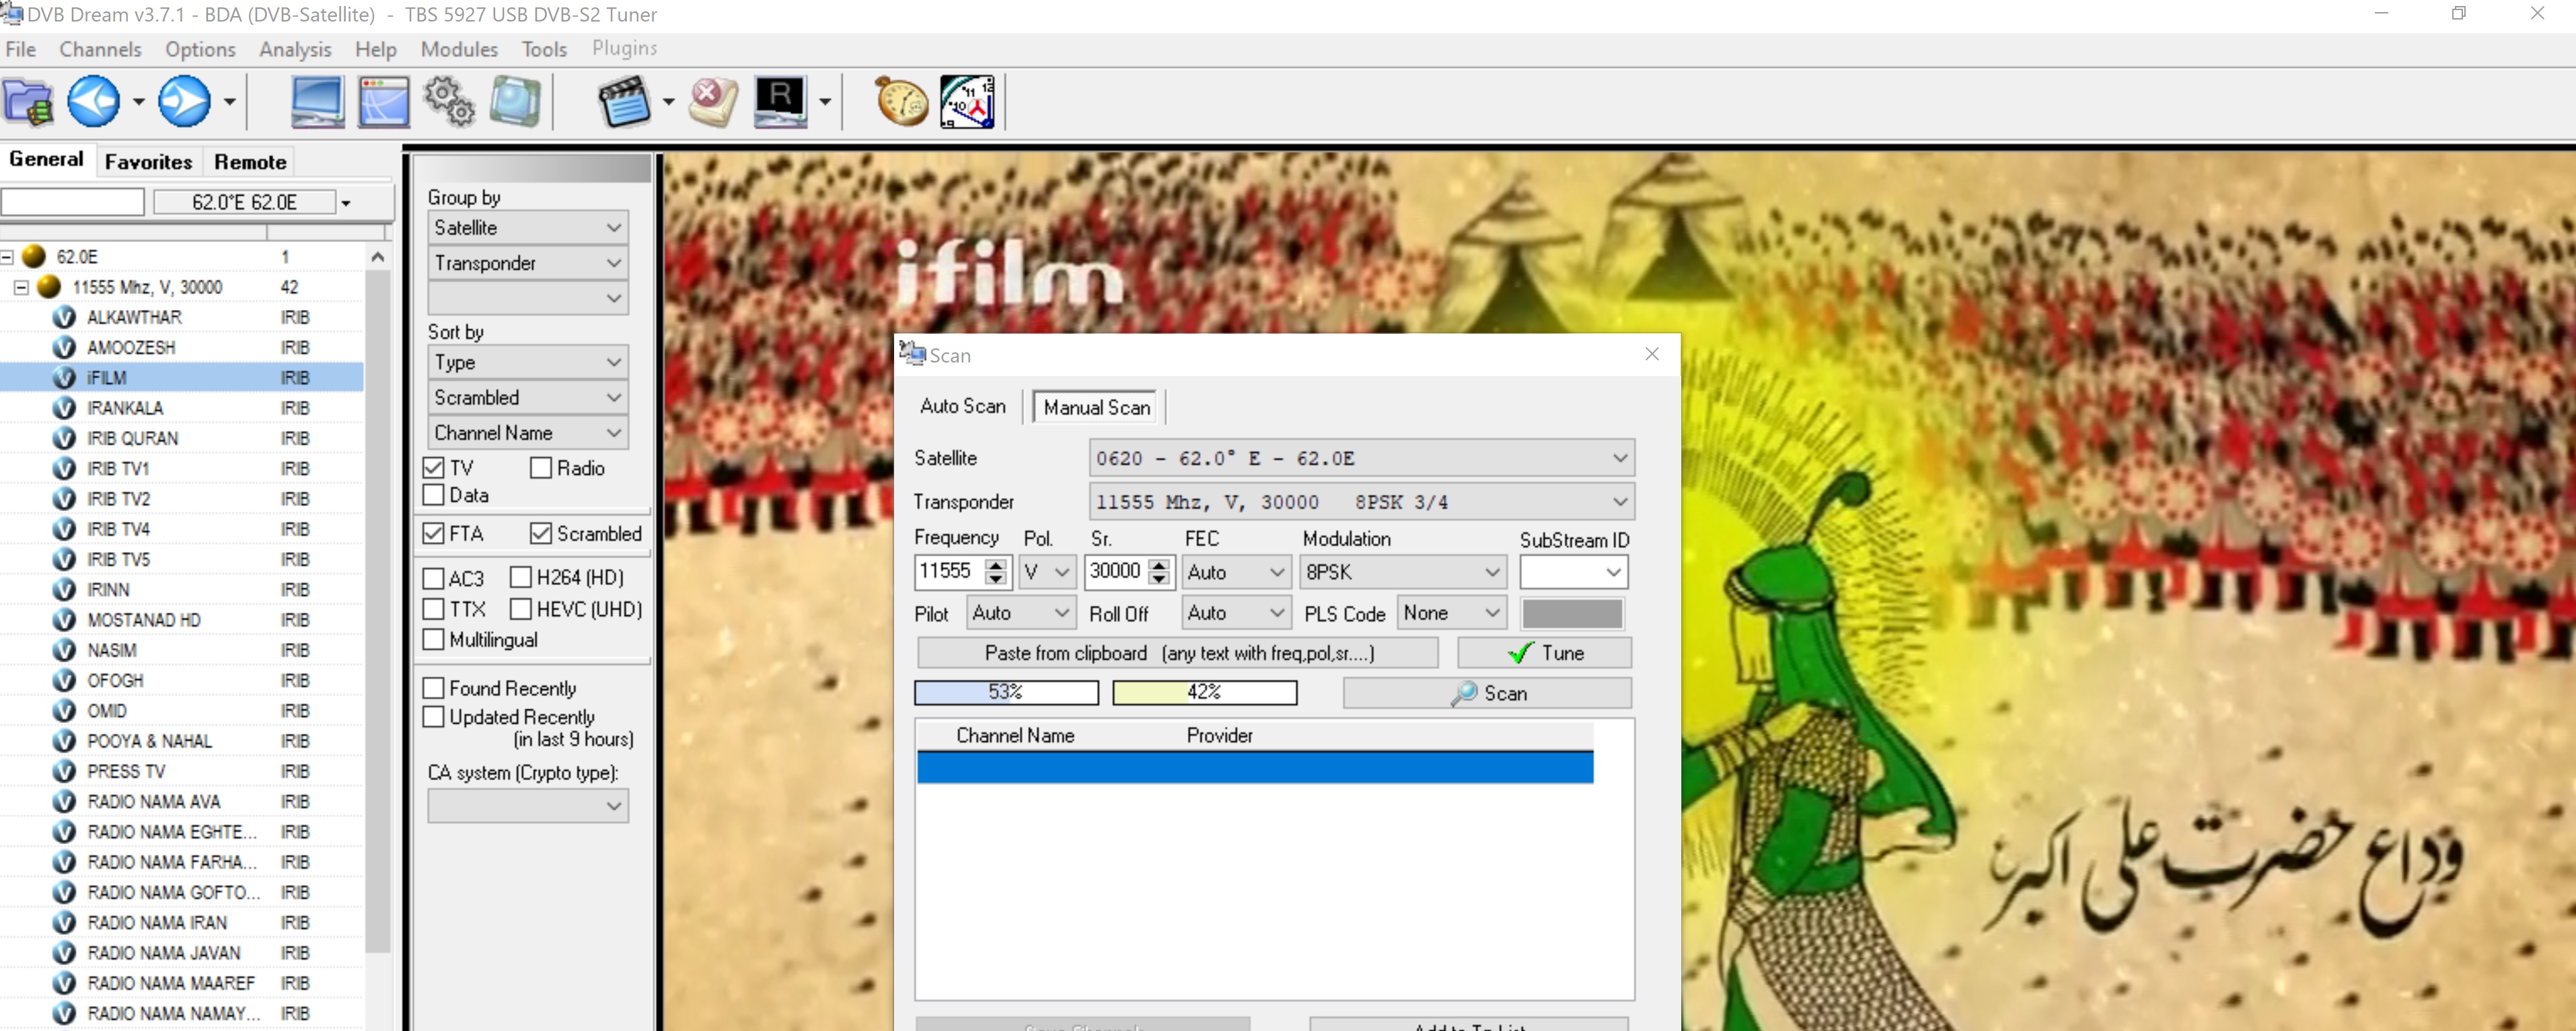The image size is (2576, 1031).
Task: Open the stopwatch timer toolbar icon
Action: point(901,101)
